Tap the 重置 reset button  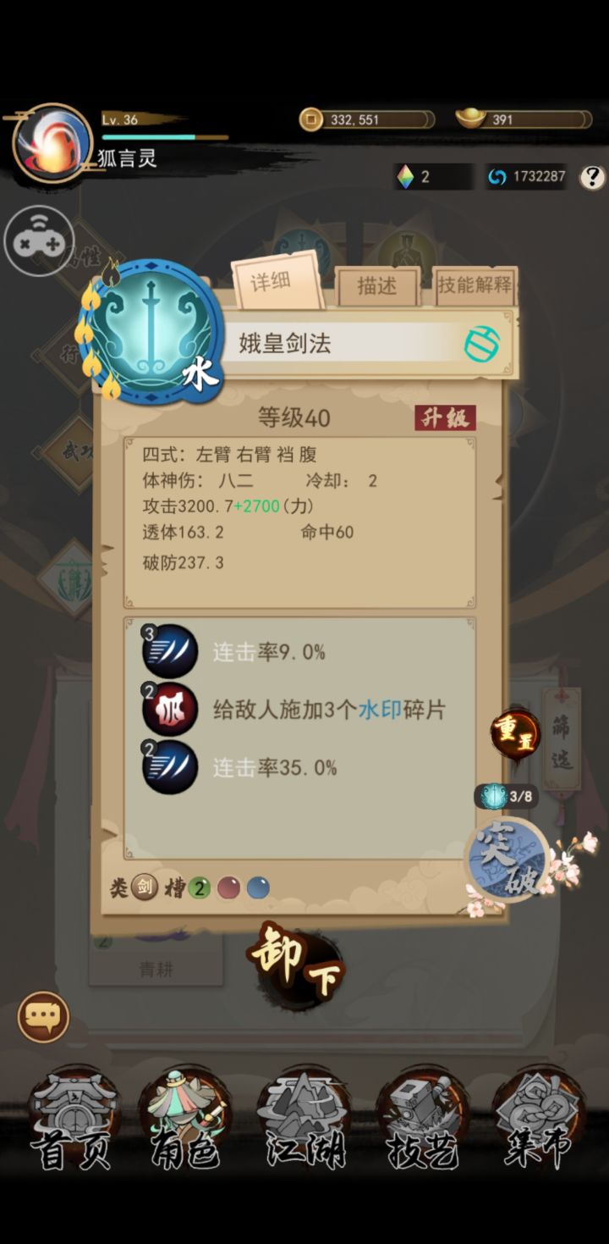[515, 733]
